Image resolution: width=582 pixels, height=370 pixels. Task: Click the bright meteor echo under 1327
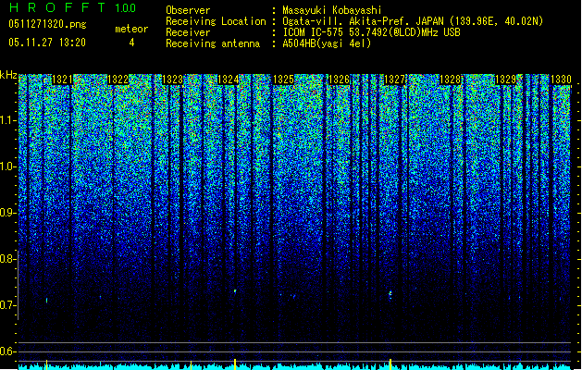pyautogui.click(x=390, y=295)
